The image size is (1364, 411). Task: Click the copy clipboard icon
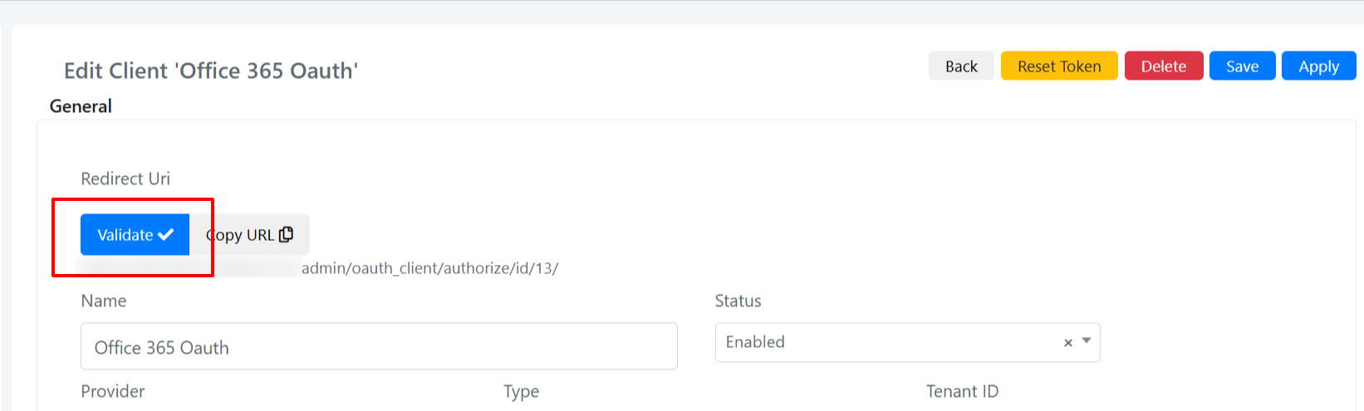click(286, 235)
